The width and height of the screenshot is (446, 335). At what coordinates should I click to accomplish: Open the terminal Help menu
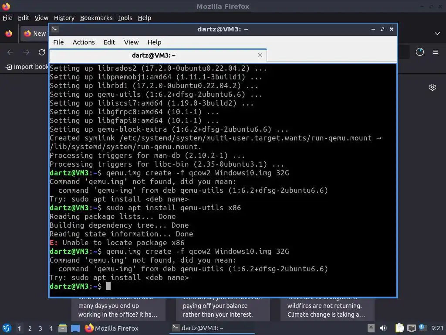[x=155, y=42]
